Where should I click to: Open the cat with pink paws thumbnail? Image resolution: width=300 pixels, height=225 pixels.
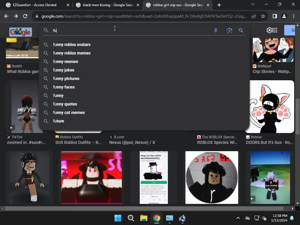tap(272, 107)
